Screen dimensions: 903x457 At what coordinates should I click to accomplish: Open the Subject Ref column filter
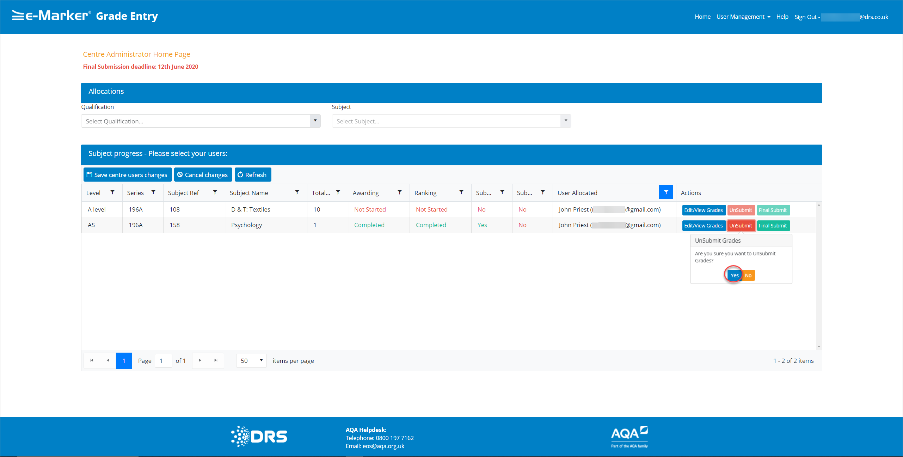[215, 192]
